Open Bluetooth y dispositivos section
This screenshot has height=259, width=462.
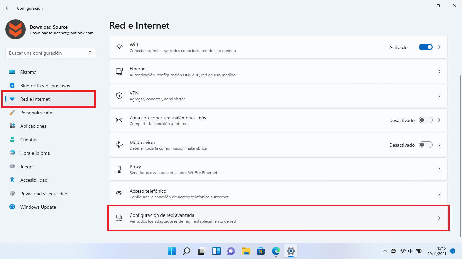[50, 86]
